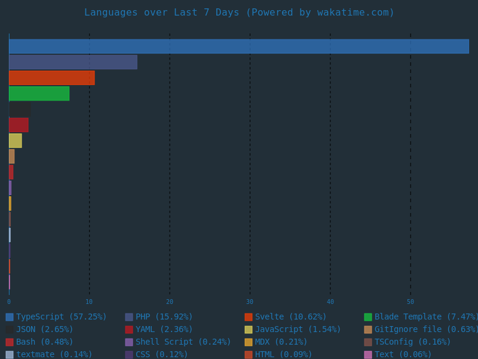Select the MDX legend color swatch
The width and height of the screenshot is (478, 359).
249,342
